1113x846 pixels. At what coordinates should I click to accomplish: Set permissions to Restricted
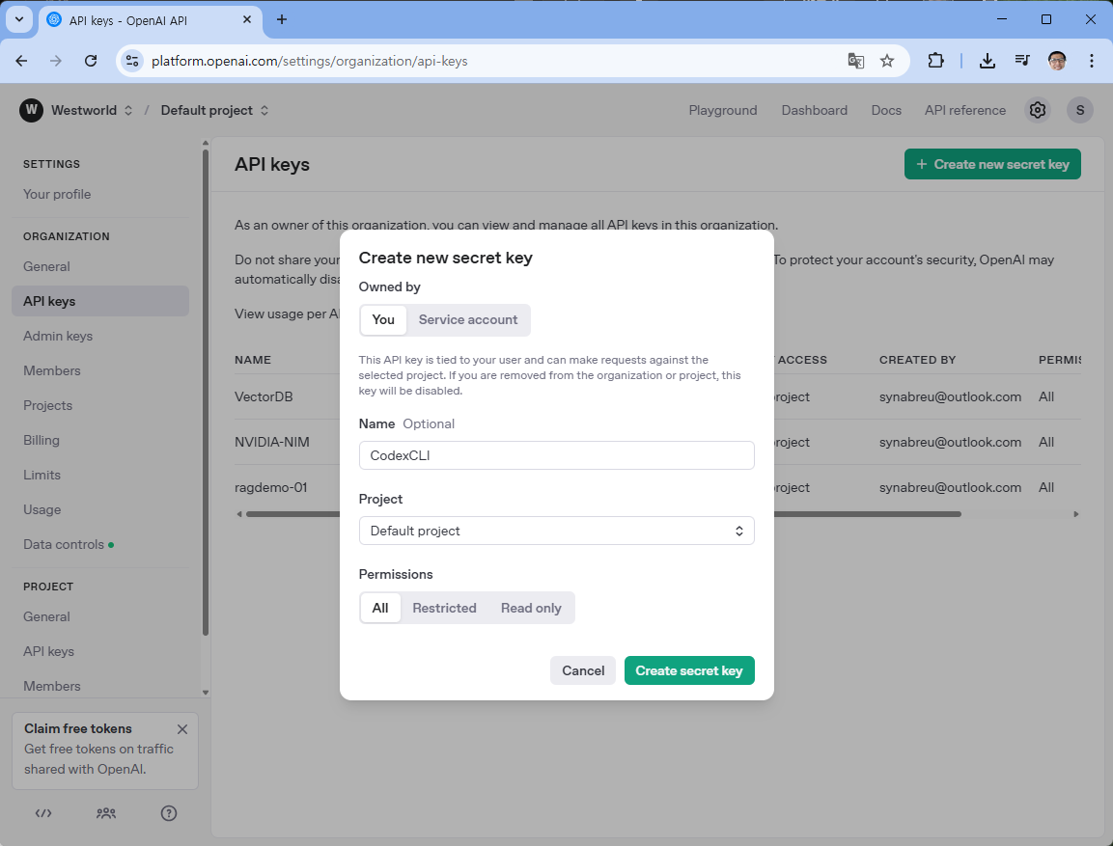[444, 608]
